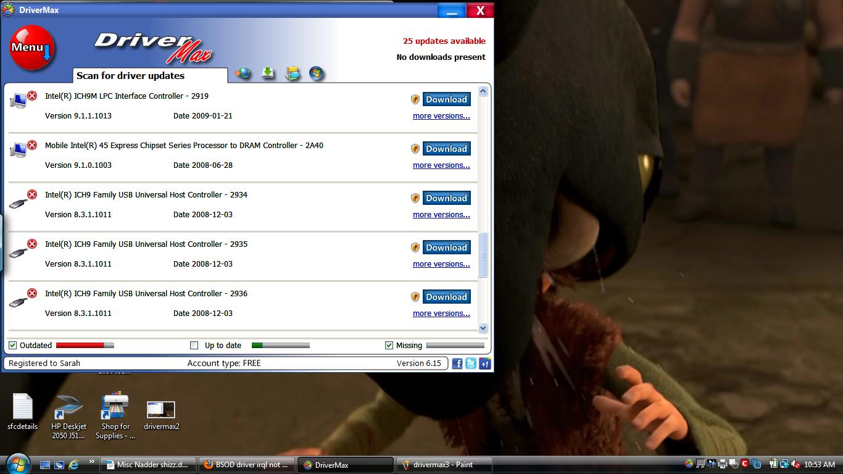Download the USB Universal Host Controller 2935 driver
843x474 pixels.
tap(446, 247)
